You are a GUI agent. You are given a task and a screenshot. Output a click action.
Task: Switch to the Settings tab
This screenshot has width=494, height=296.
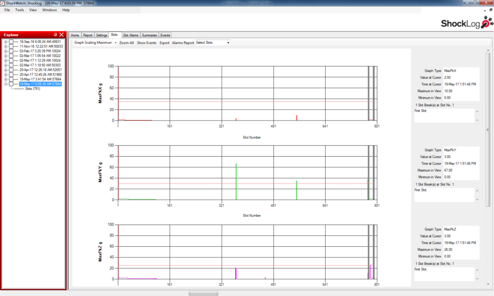coord(101,35)
